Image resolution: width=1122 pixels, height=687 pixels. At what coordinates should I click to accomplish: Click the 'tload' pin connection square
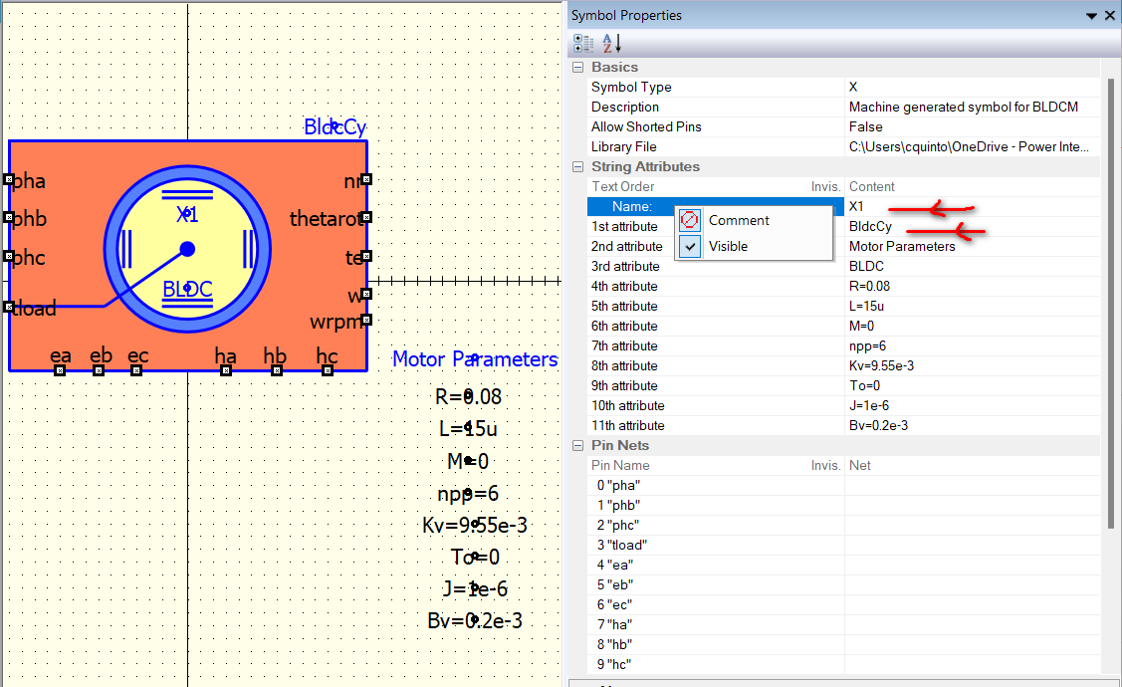point(8,307)
